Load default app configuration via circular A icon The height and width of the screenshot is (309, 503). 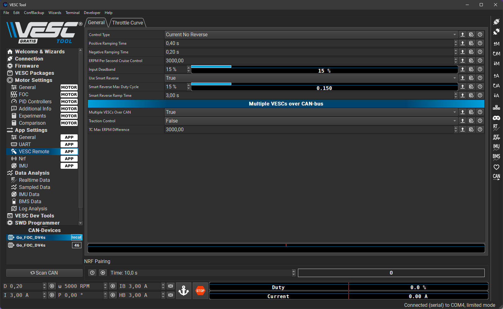tap(496, 86)
